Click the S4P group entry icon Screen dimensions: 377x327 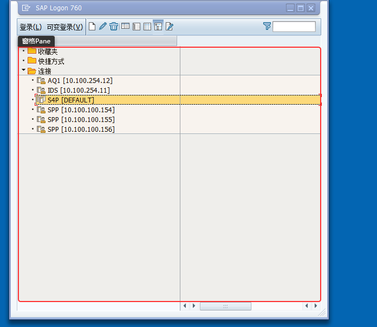[41, 99]
